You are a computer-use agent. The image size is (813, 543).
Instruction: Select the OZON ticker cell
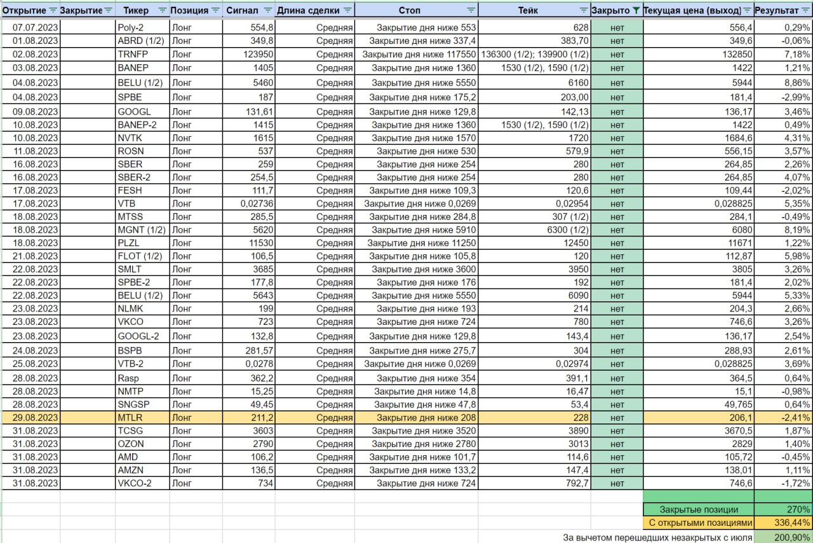142,444
